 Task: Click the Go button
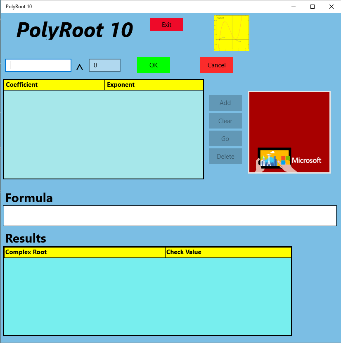[x=225, y=138]
